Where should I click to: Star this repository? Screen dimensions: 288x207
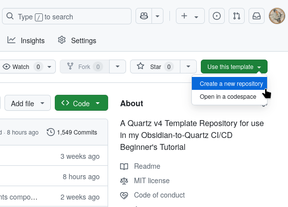(155, 67)
